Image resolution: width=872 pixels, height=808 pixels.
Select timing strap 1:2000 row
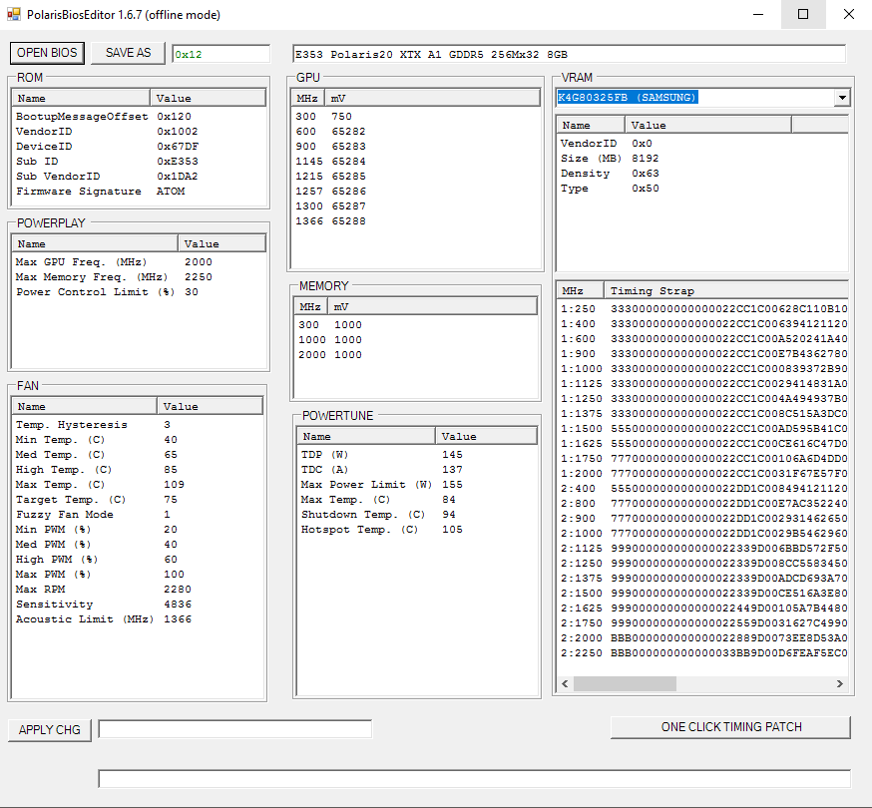pos(703,474)
